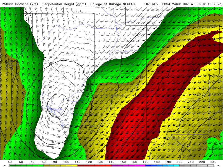Click the '220' colorbar label
Viewport: 223px width, 167px height.
[x=202, y=162]
